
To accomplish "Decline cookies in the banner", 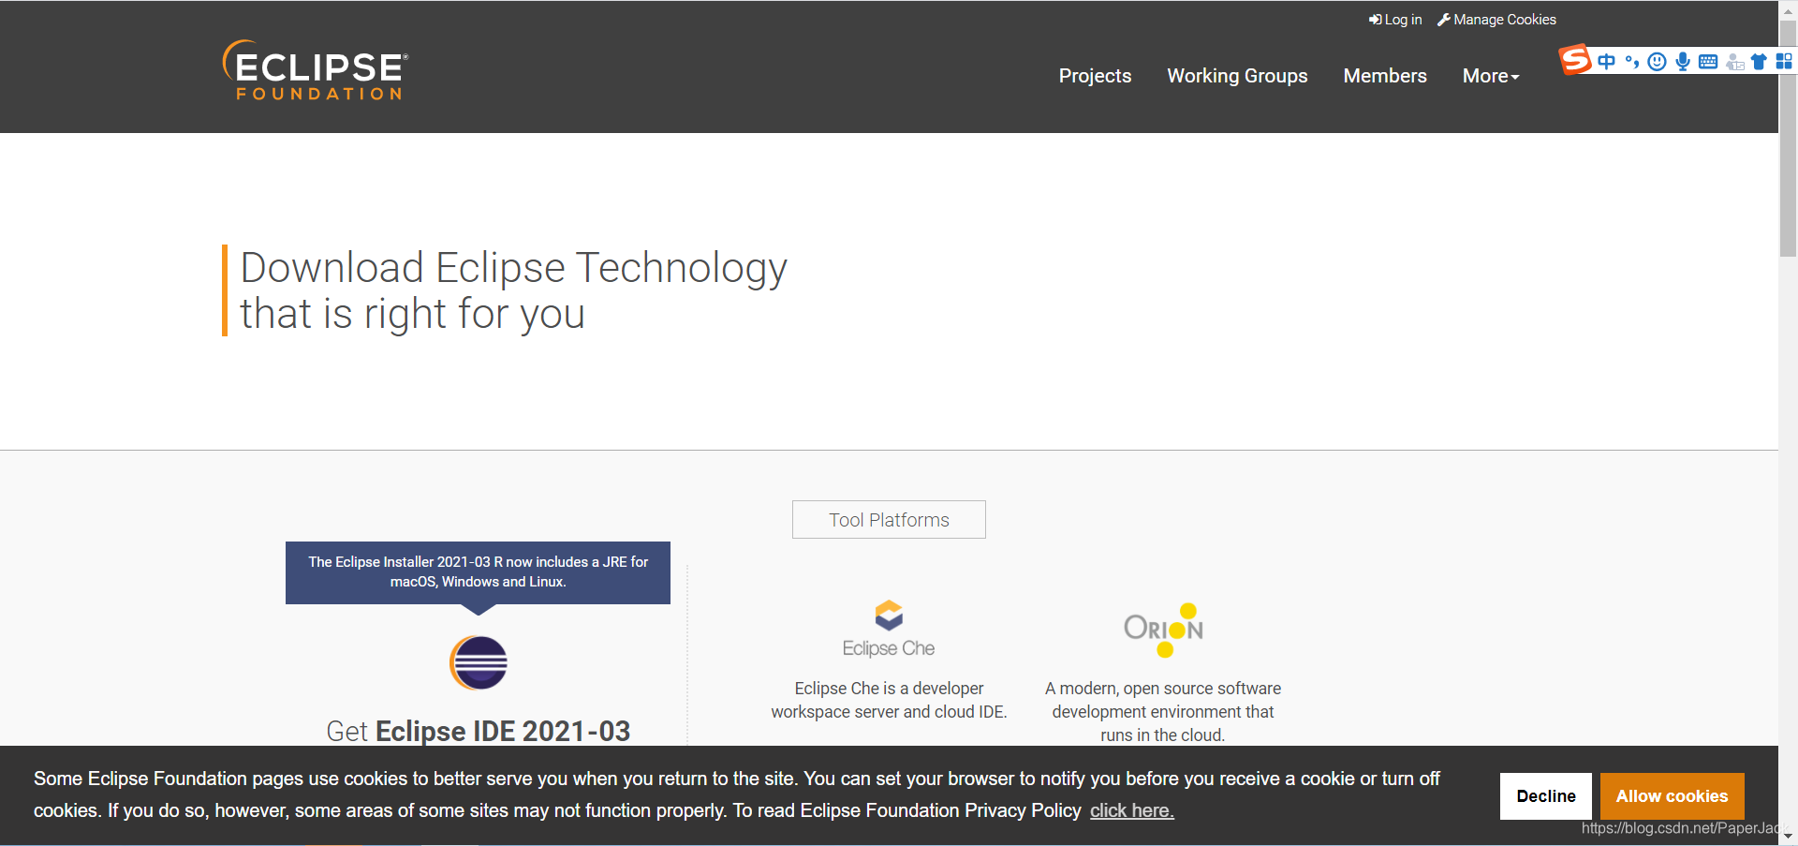I will coord(1546,796).
